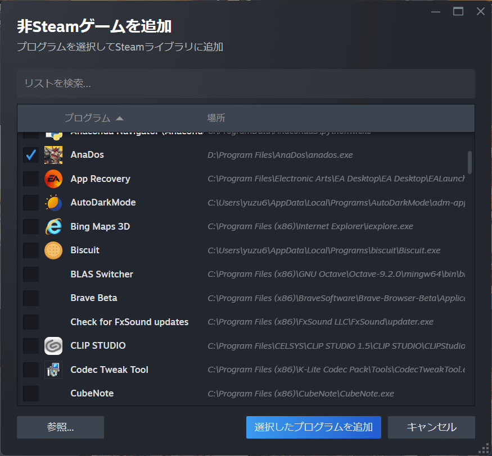The width and height of the screenshot is (492, 456).
Task: Select the AutoDarkMode program name
Action: (103, 203)
